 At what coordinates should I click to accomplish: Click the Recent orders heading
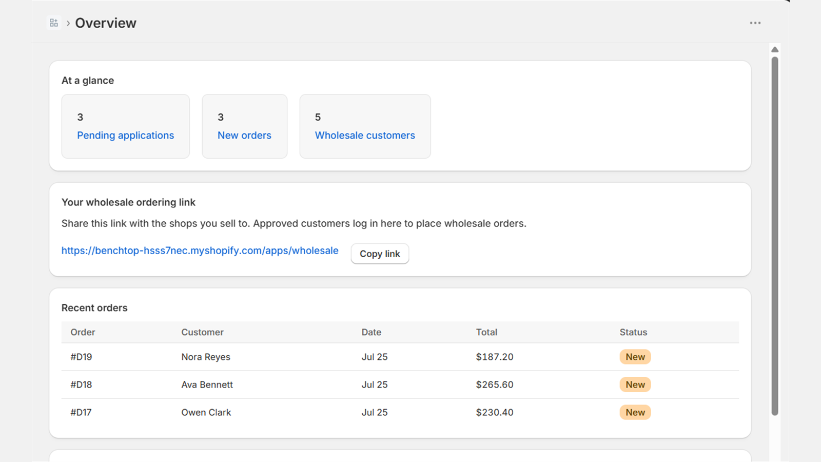coord(94,308)
